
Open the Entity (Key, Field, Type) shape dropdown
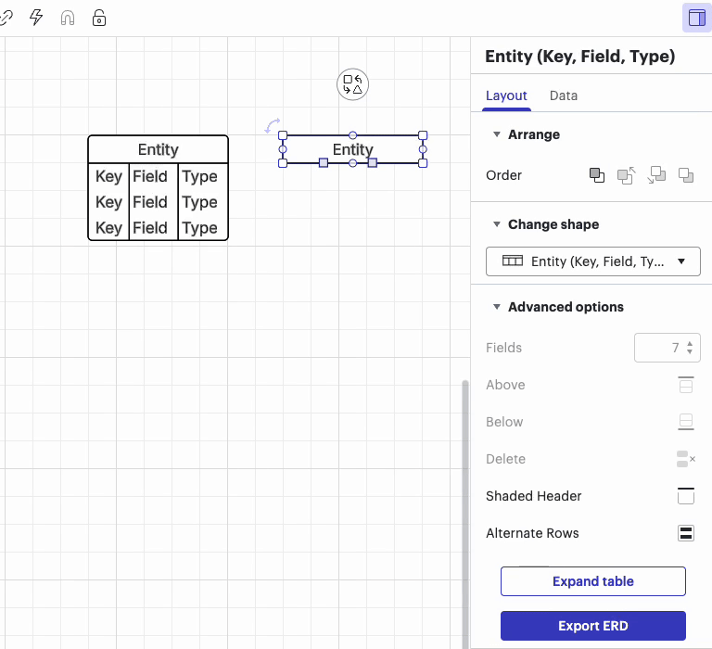click(x=593, y=261)
